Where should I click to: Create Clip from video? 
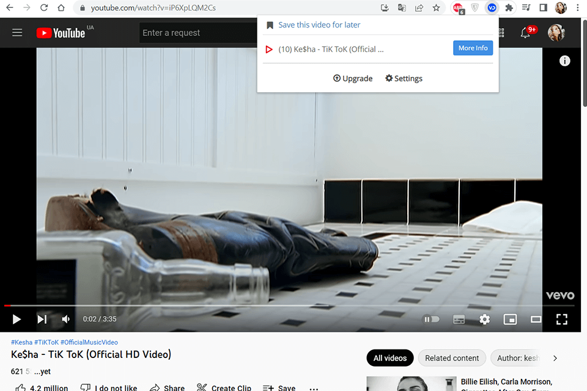coord(224,387)
